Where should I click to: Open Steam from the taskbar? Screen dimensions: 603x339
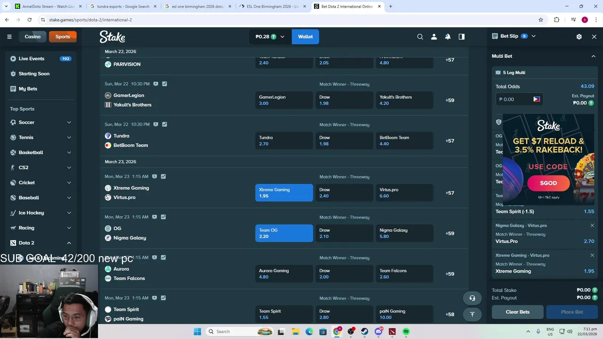pos(365,331)
